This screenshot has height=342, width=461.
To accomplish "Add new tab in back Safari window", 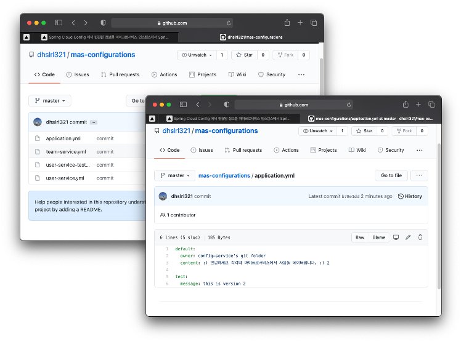I will click(x=300, y=23).
